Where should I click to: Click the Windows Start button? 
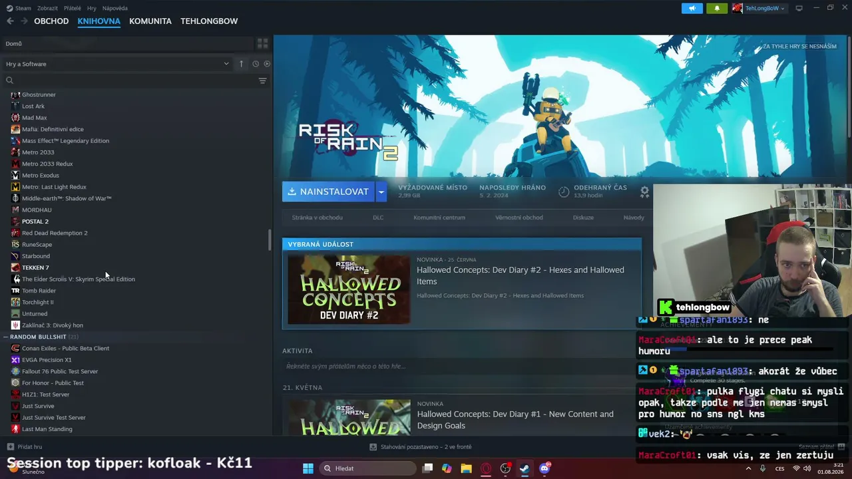pos(308,468)
